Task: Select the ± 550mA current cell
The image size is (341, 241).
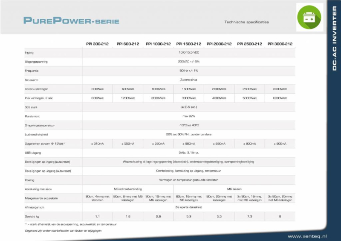Action: point(128,143)
